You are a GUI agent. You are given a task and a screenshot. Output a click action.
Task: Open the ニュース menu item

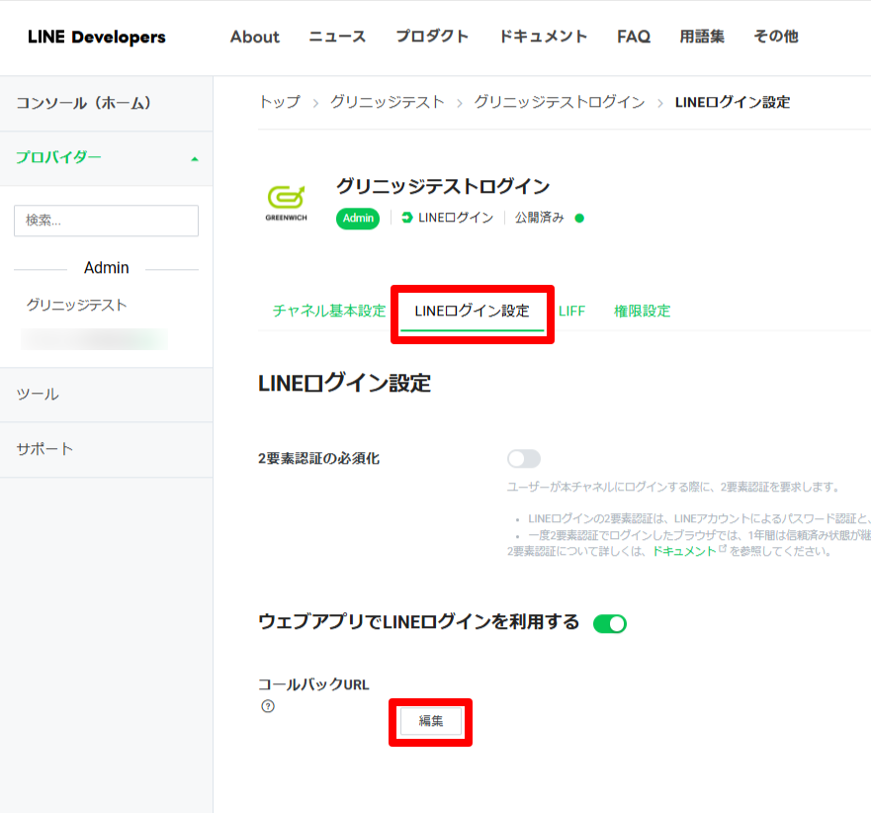337,37
